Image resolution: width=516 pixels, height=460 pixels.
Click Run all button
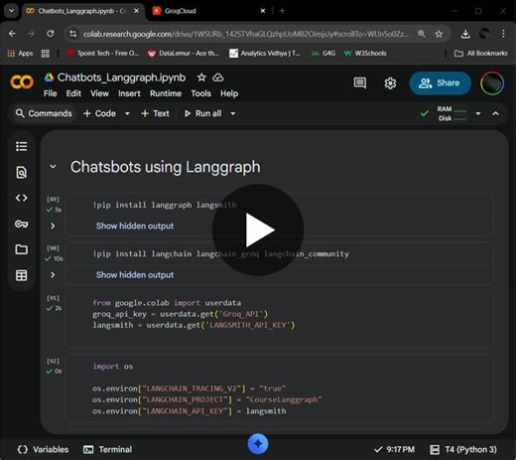click(202, 113)
